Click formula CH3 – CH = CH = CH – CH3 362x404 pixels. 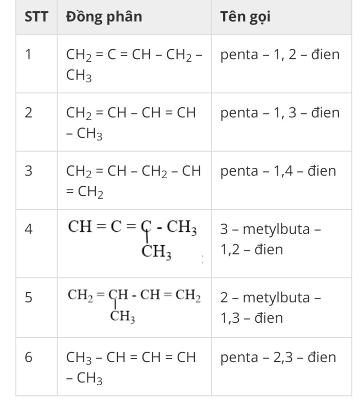point(131,368)
